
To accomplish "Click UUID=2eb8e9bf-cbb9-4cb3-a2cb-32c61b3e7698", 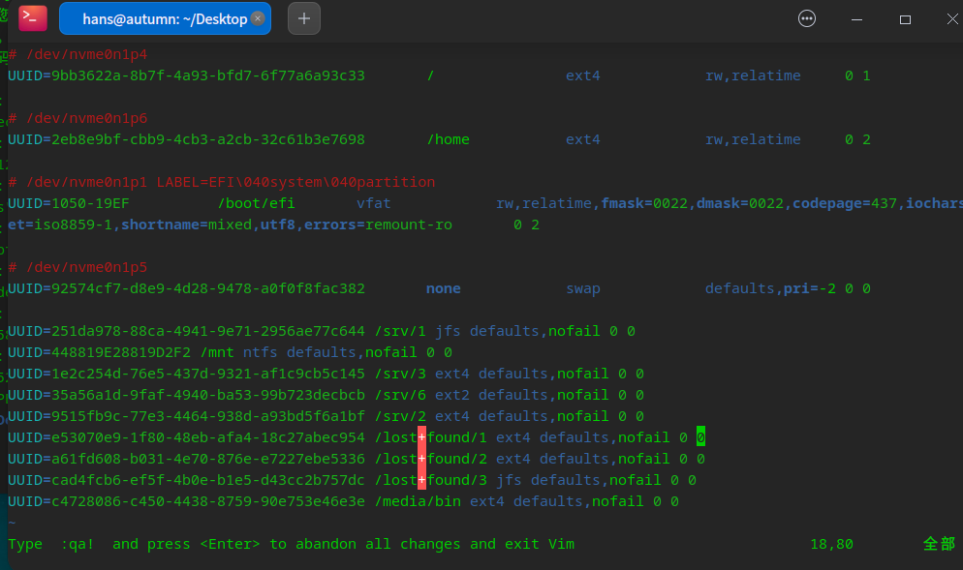I will click(187, 139).
